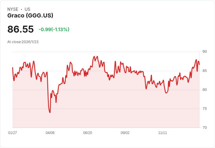Click the 06/20 date axis label
This screenshot has width=215, height=148.
click(87, 133)
